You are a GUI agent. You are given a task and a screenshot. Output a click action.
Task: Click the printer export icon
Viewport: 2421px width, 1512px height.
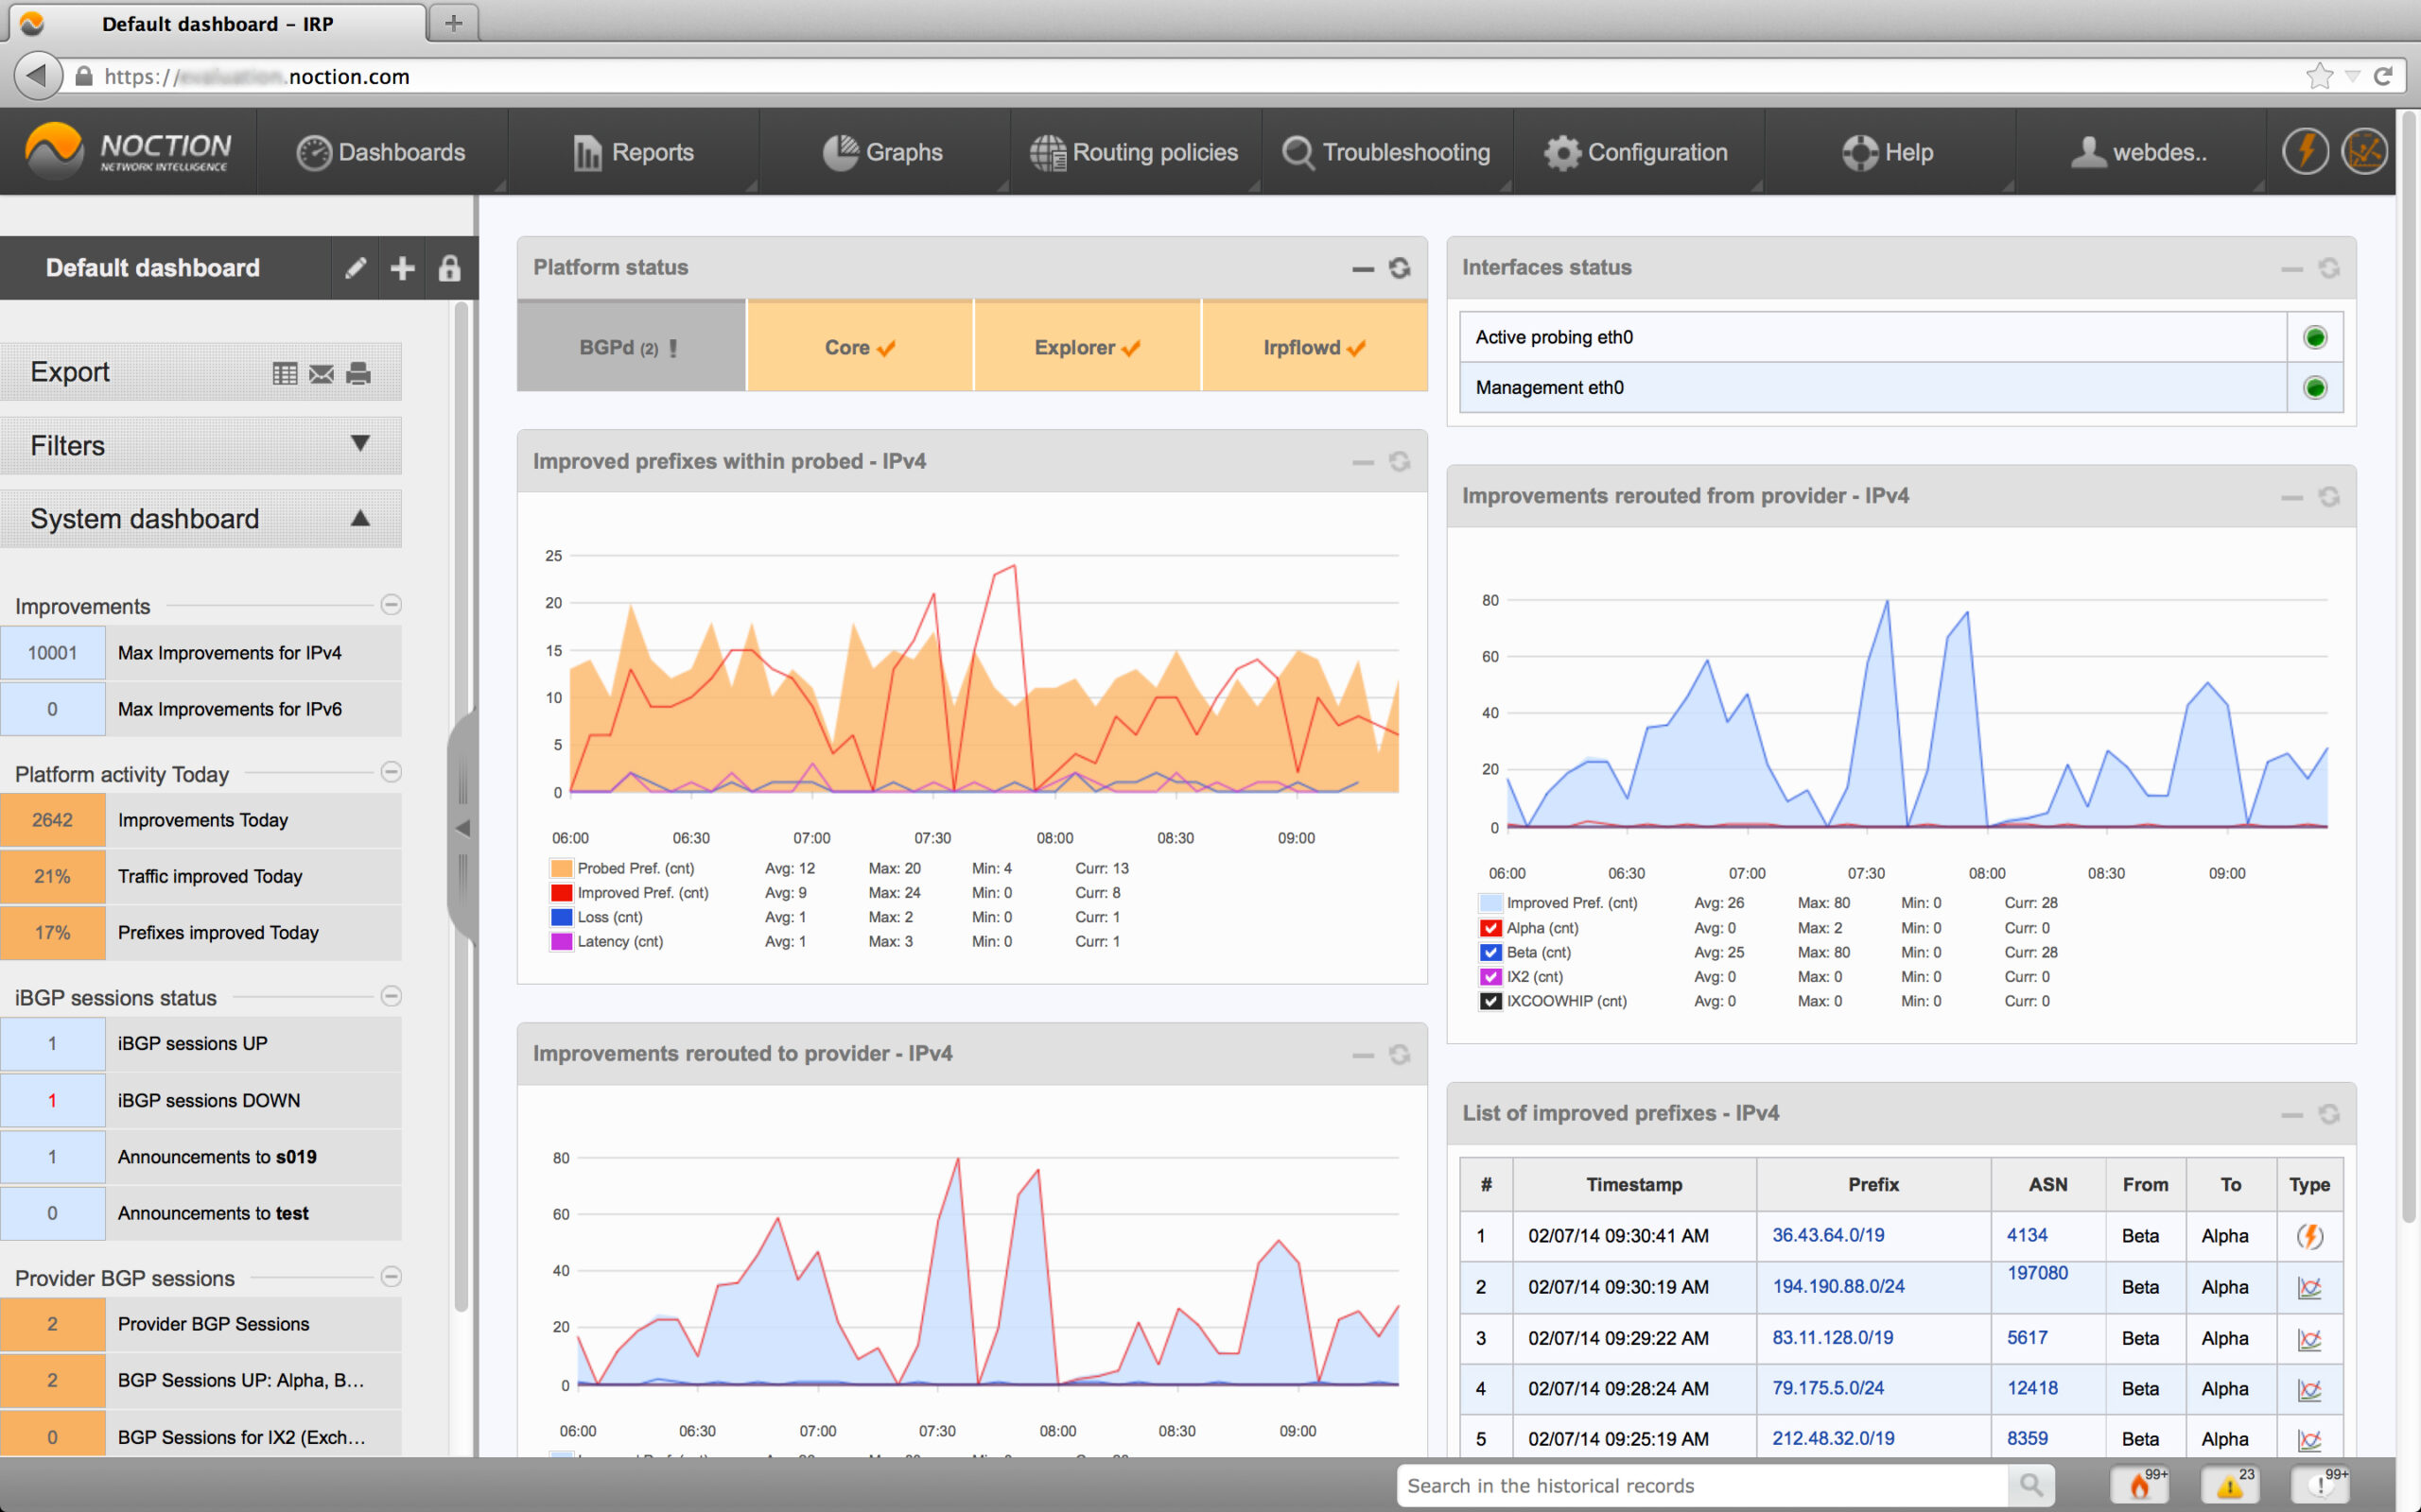coord(358,373)
